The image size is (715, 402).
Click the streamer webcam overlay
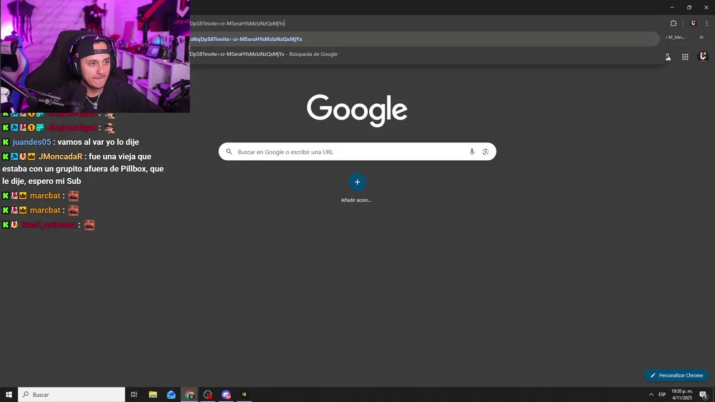pos(95,56)
